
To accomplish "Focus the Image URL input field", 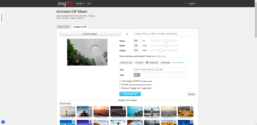I will pos(165,34).
